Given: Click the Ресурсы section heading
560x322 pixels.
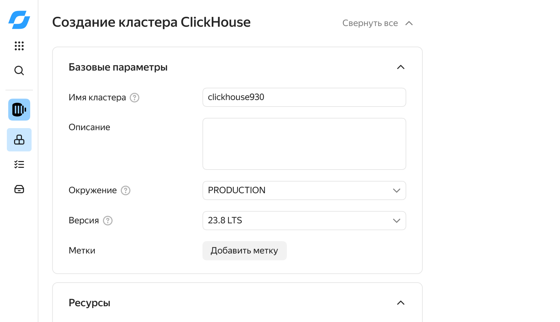Looking at the screenshot, I should point(90,303).
